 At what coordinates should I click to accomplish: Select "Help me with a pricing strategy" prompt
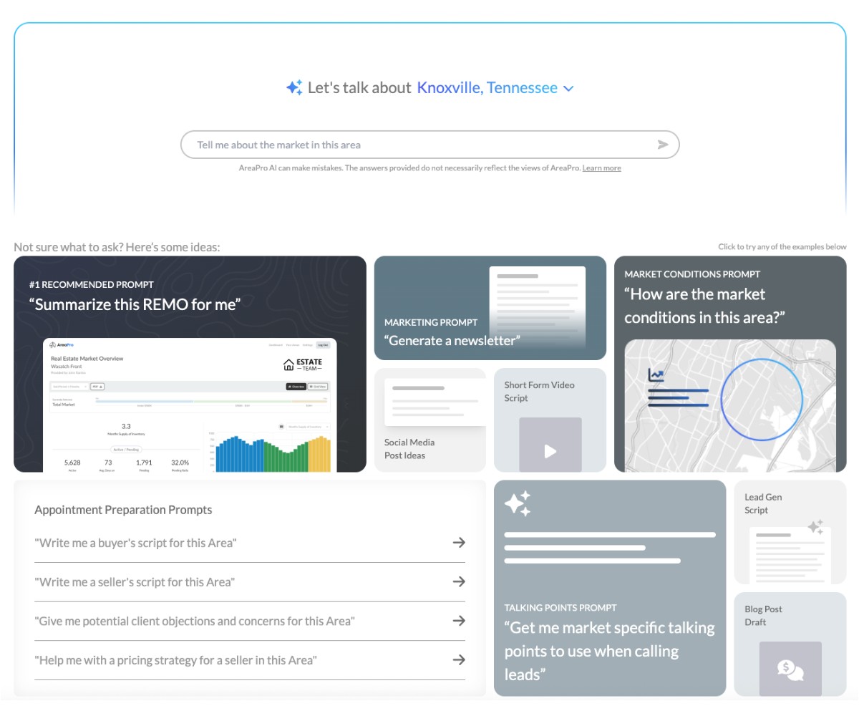250,659
